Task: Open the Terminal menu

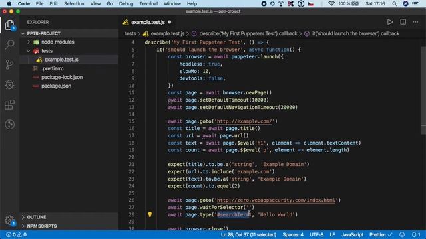Action: (x=148, y=4)
